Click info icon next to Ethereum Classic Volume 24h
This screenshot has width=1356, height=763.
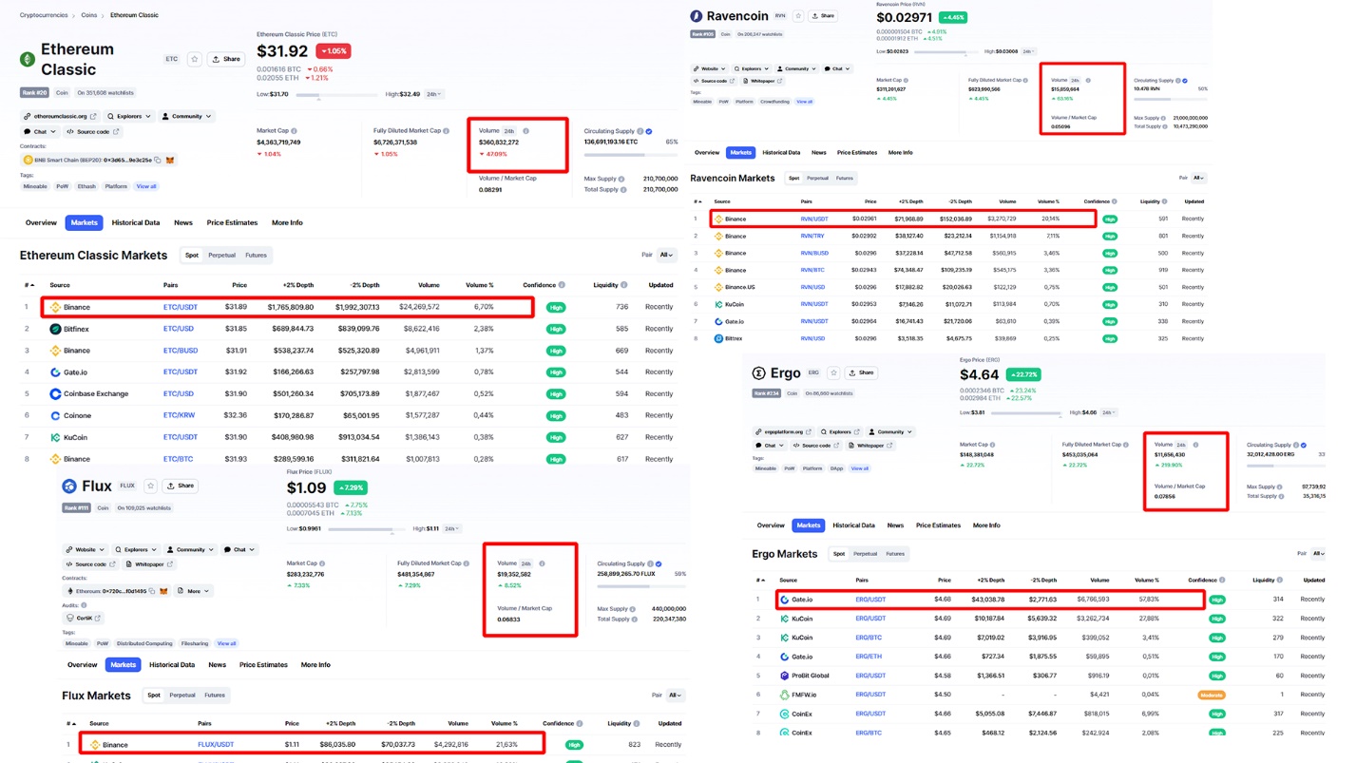(x=525, y=131)
